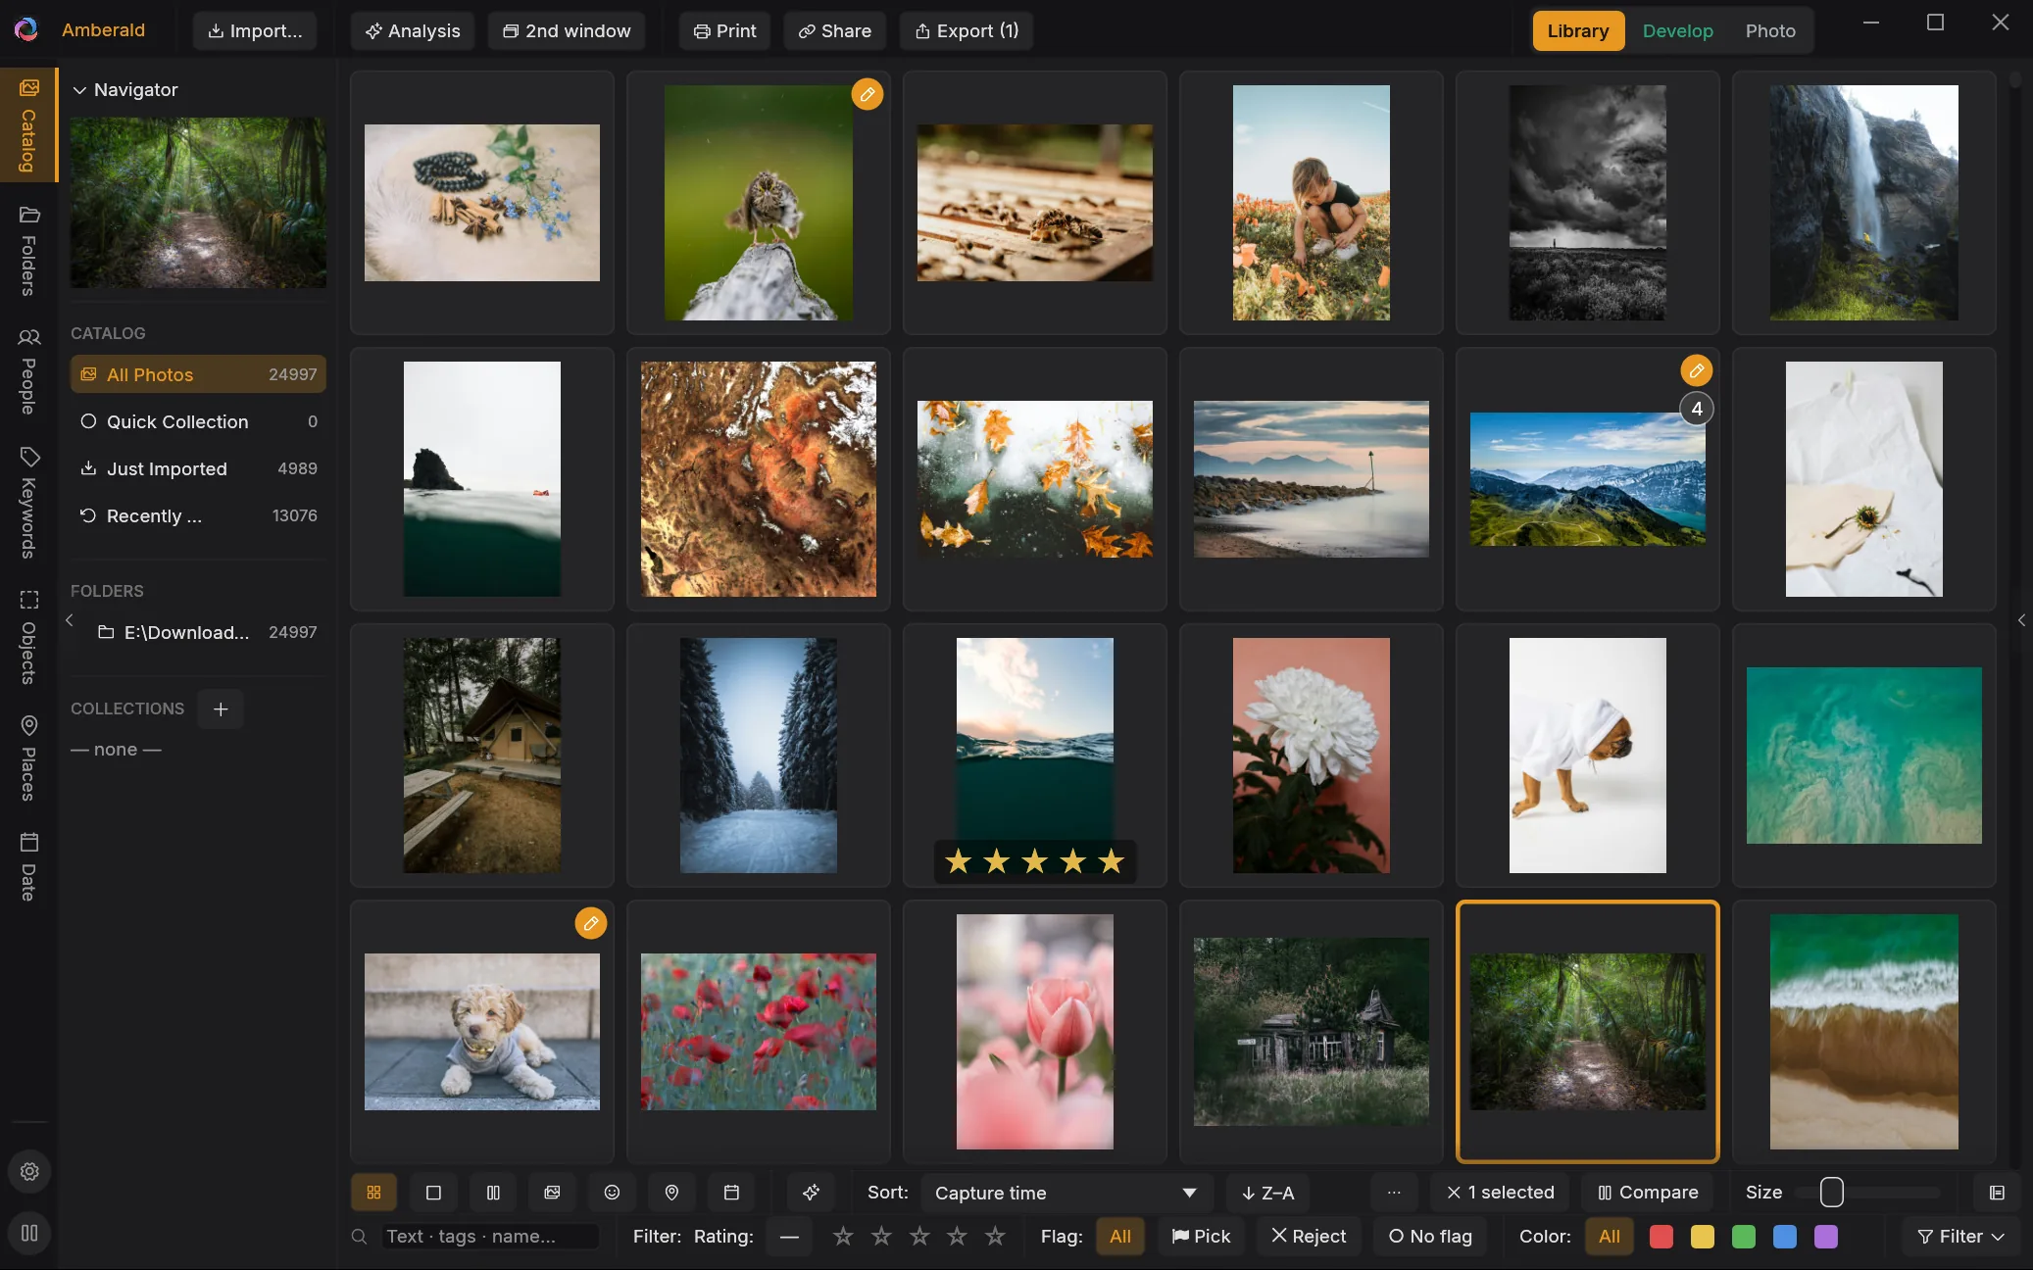Open the settings gear in sidebar
This screenshot has width=2033, height=1270.
(29, 1171)
